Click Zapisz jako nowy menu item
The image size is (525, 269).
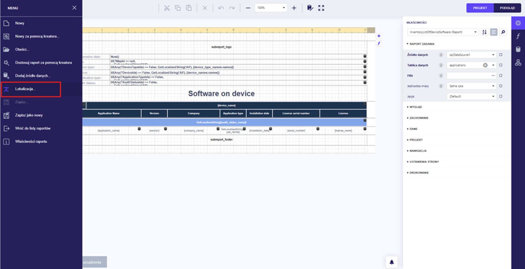point(29,115)
